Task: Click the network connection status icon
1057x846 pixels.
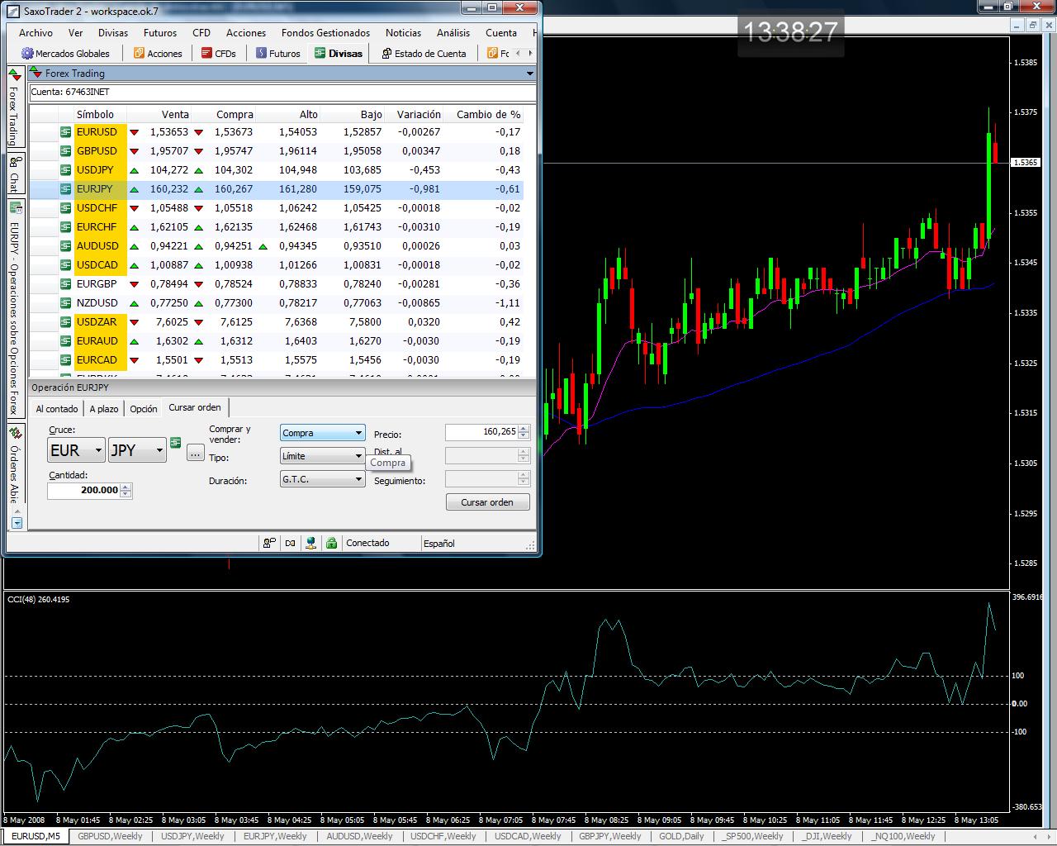Action: 310,543
